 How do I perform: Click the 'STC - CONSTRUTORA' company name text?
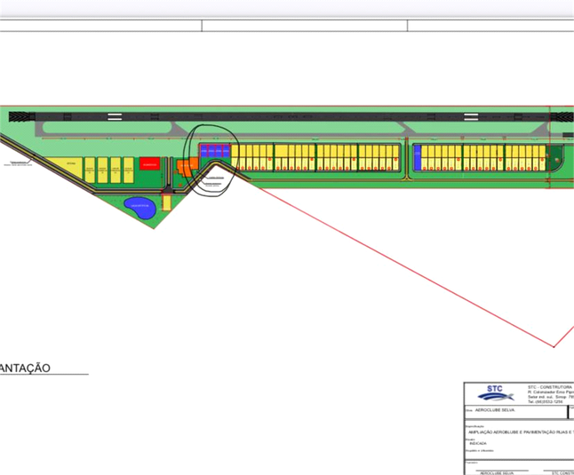[x=550, y=387]
